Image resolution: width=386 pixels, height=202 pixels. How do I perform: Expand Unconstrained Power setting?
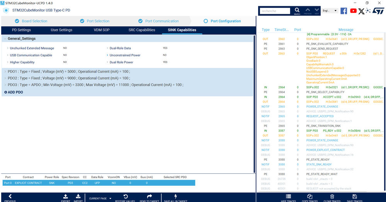tap(107, 55)
